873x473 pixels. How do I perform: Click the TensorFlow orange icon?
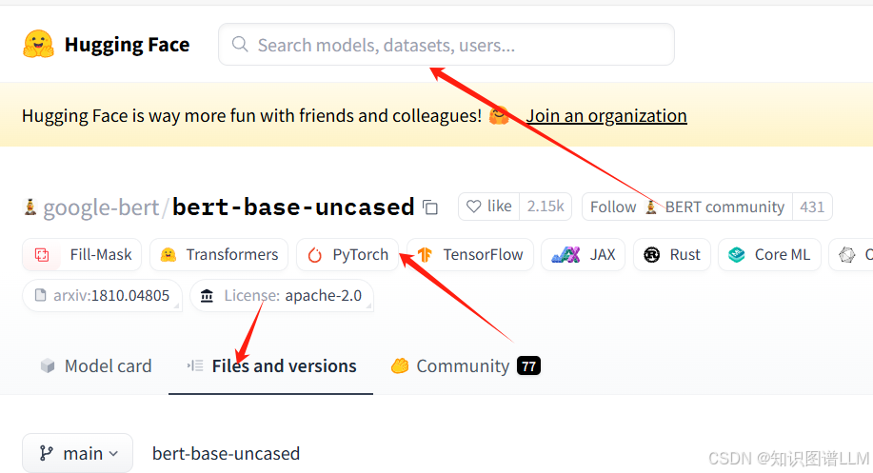[426, 255]
